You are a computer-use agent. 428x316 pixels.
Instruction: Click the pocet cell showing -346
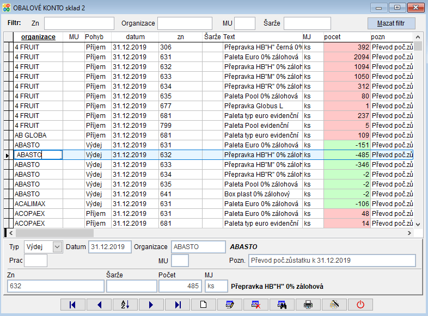[x=347, y=165]
